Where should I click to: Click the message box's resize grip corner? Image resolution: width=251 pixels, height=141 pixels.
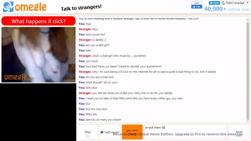[x=225, y=138]
